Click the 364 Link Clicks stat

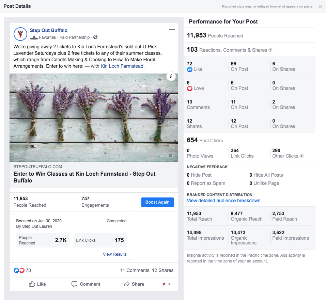[x=242, y=153]
